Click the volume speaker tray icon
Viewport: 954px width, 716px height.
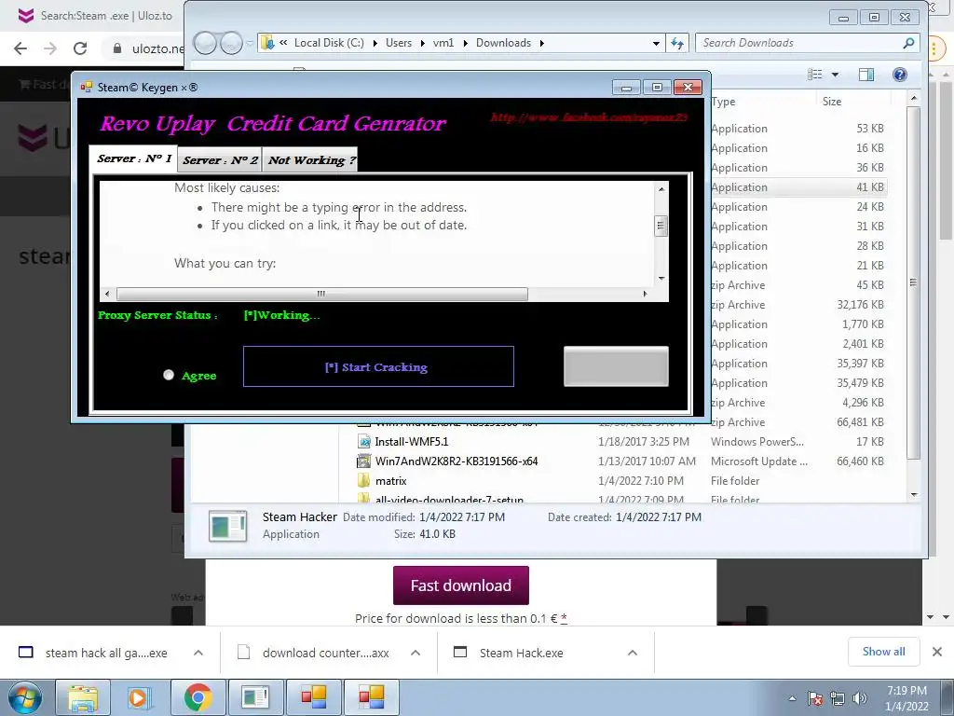tap(860, 698)
